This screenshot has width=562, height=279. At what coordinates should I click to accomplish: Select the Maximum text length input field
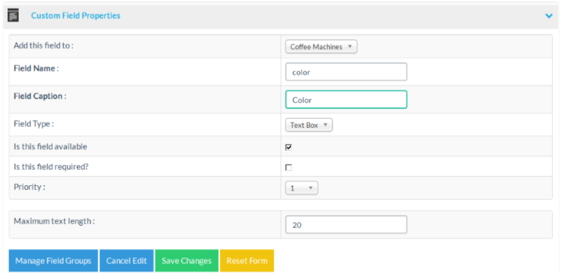[346, 224]
